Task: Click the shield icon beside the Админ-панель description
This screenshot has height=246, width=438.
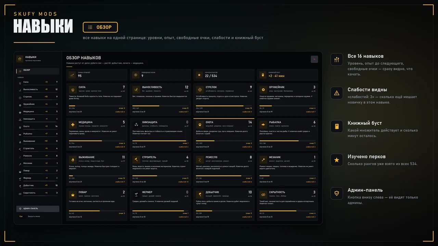Action: coord(337,193)
